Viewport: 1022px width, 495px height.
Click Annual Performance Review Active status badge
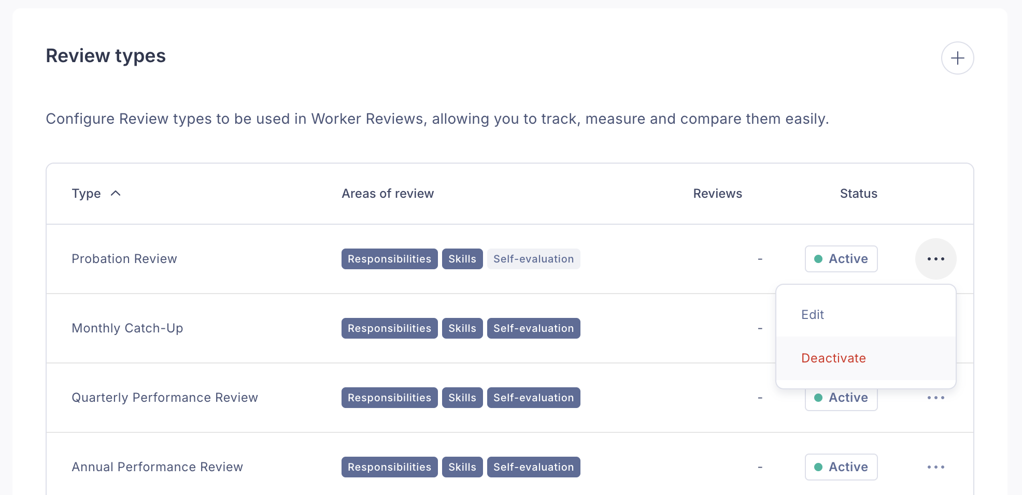click(841, 467)
